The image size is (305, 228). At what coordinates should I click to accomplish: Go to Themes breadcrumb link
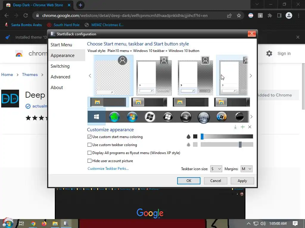[30, 75]
